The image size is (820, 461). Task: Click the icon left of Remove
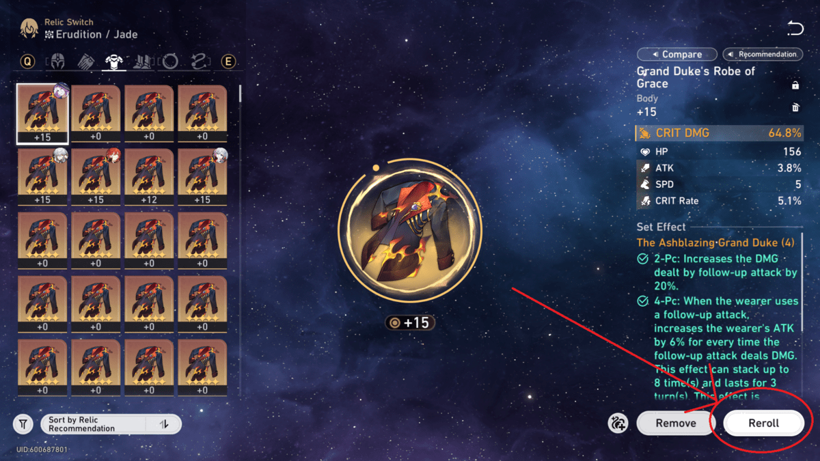pyautogui.click(x=618, y=423)
